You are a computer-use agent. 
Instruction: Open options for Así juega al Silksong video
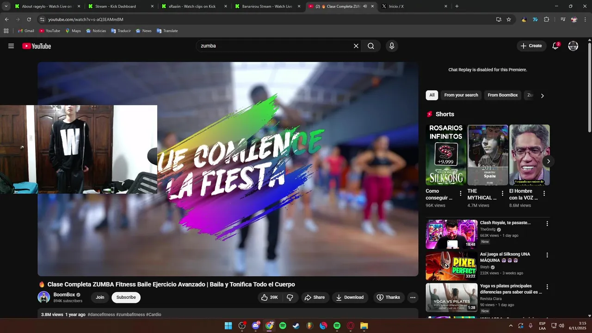tap(547, 255)
